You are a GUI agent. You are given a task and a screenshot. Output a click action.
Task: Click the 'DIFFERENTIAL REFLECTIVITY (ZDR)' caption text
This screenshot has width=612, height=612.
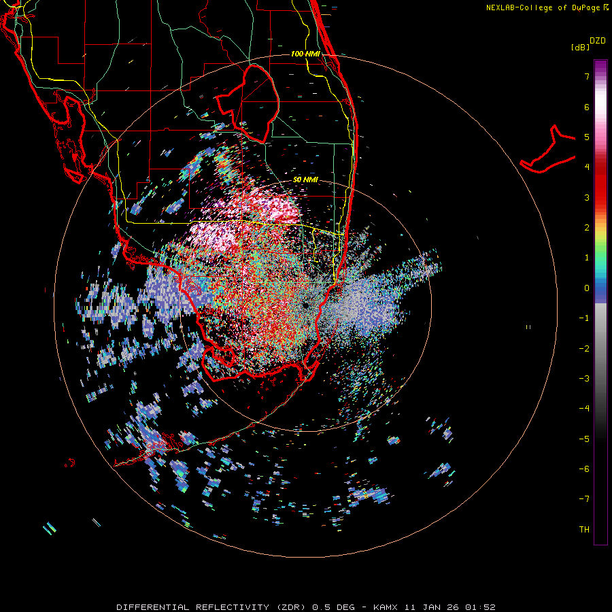211,607
